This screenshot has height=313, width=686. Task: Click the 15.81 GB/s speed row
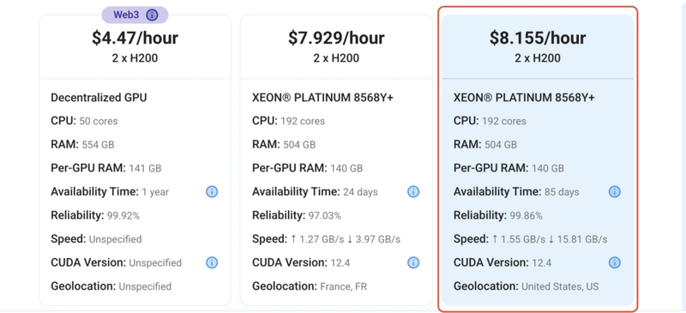click(530, 239)
